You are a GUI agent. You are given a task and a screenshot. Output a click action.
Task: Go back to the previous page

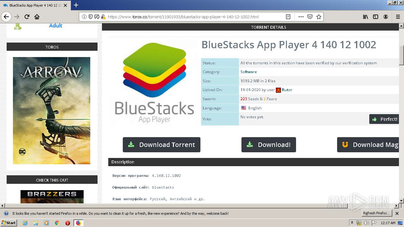tap(6, 17)
